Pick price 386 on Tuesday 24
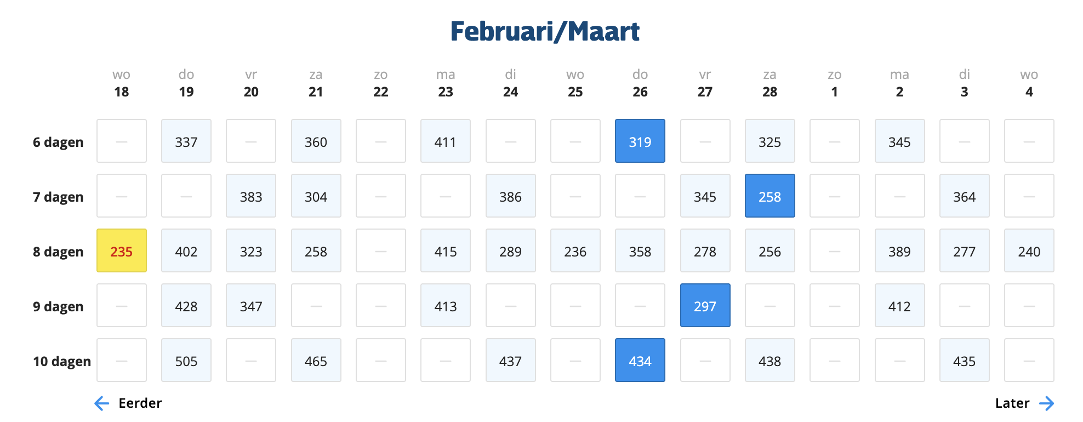The width and height of the screenshot is (1083, 422). click(510, 196)
